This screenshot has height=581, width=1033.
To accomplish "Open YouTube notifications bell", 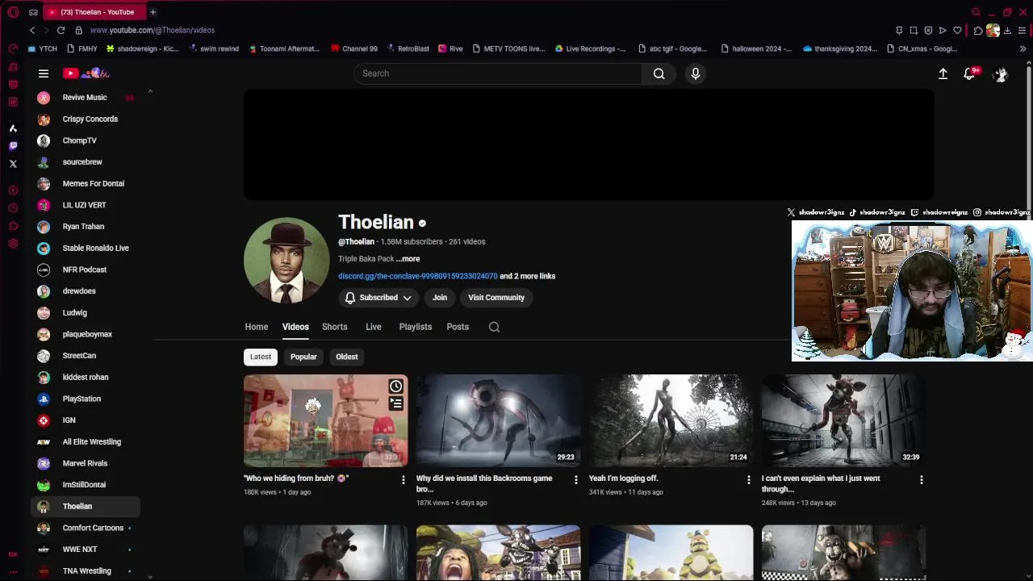I will 970,73.
